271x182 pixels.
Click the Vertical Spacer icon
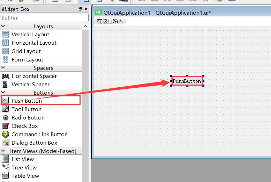tap(6, 84)
